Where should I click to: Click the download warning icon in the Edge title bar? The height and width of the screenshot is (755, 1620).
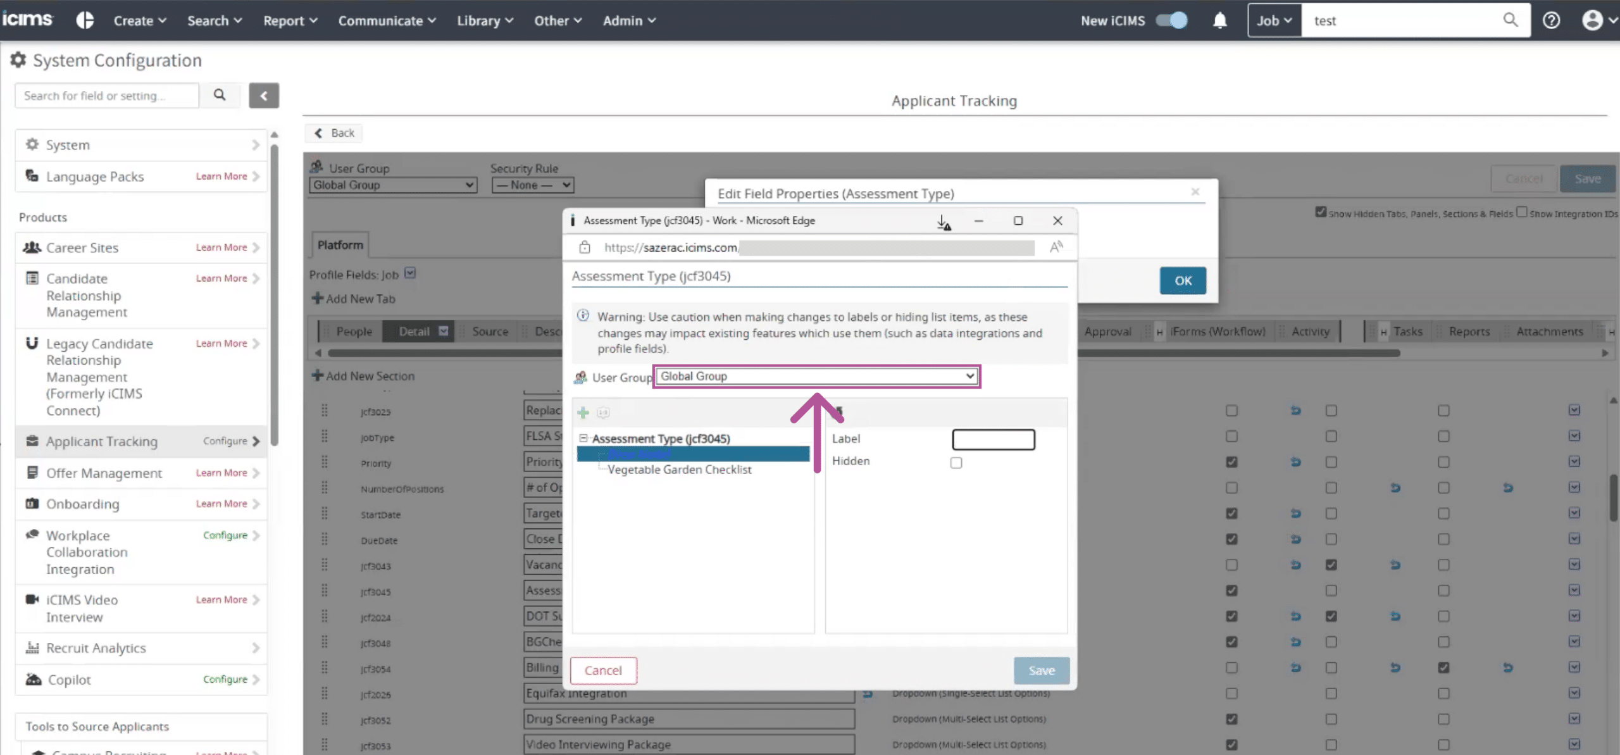pyautogui.click(x=944, y=222)
